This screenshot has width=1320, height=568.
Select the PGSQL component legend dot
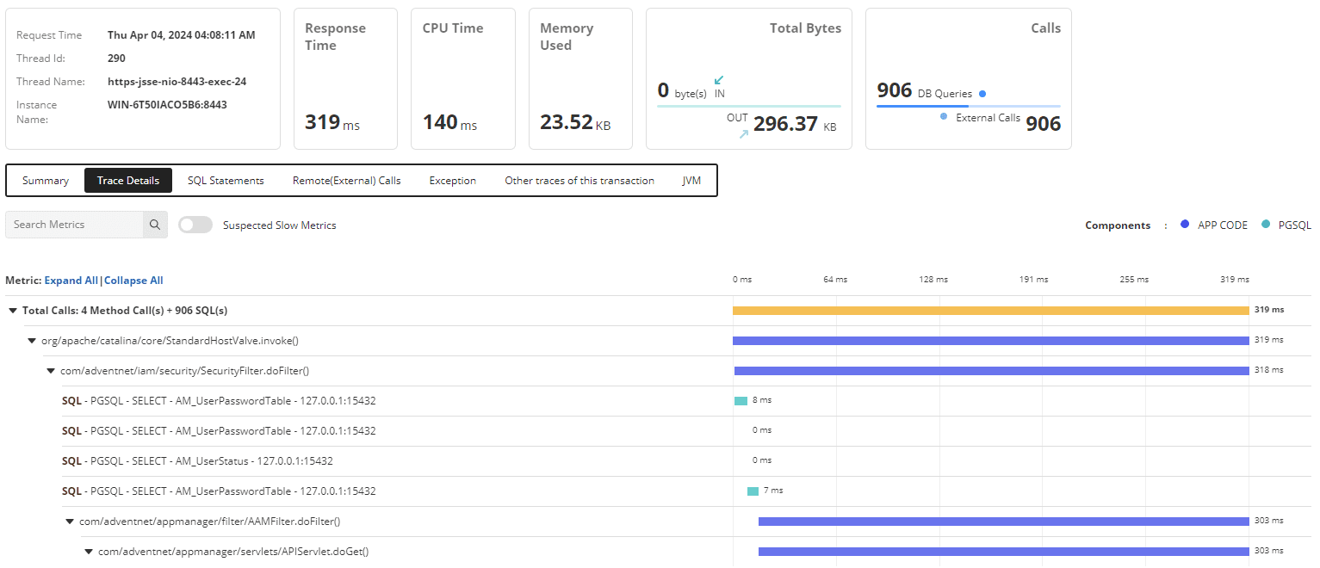(1267, 225)
